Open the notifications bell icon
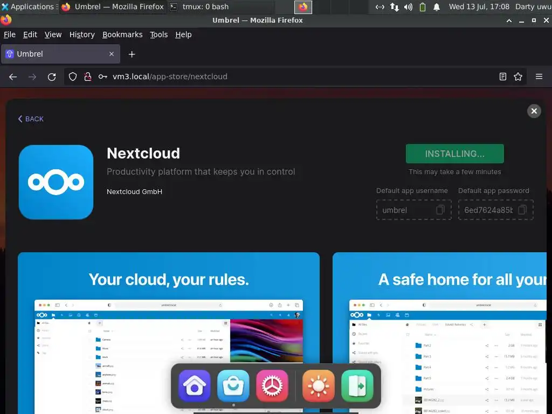Image resolution: width=552 pixels, height=414 pixels. coord(437,7)
